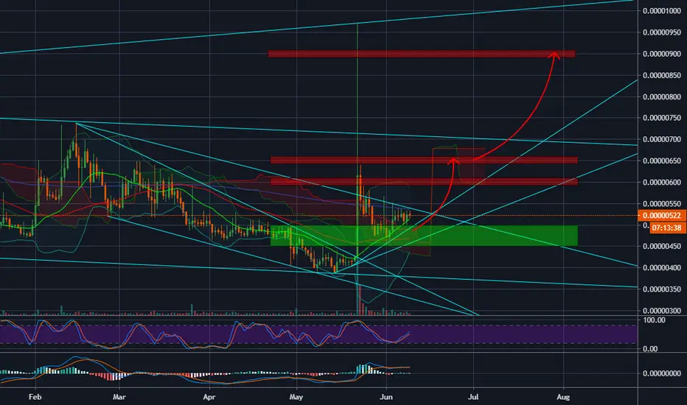Click the Feb label on time axis

pyautogui.click(x=35, y=397)
